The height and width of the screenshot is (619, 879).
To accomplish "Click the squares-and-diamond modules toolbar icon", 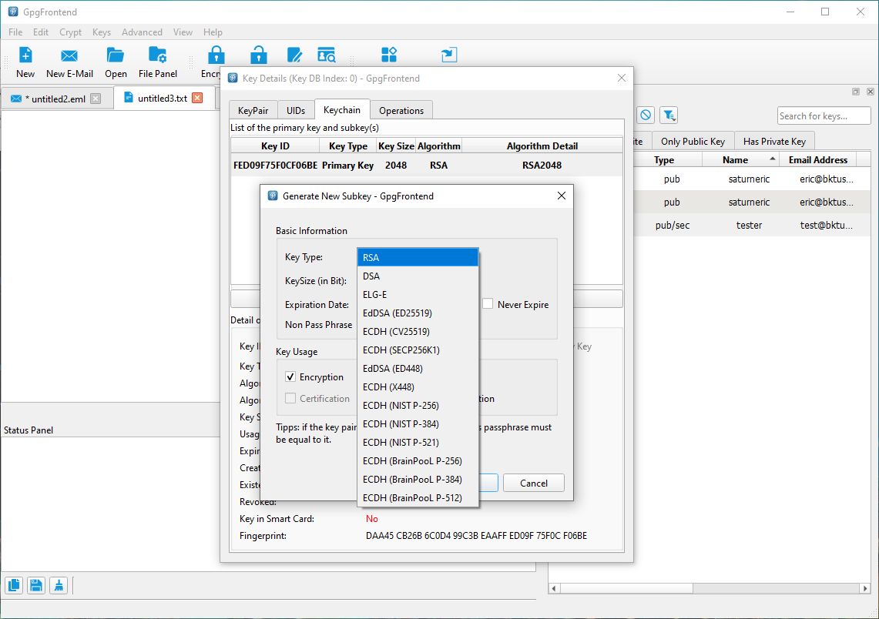I will tap(389, 55).
